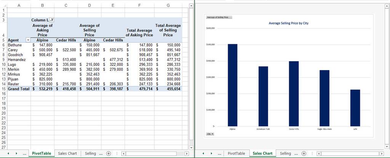Go to next sheet in left window
Screen dimensions: 390x158
(16, 153)
